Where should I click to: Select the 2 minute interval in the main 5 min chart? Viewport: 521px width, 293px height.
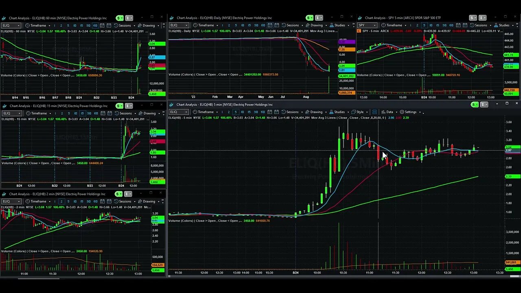(x=229, y=112)
